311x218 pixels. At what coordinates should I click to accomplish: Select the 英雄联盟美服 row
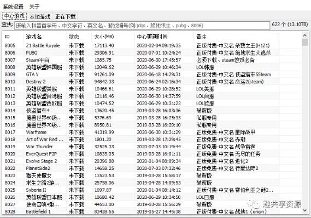[152, 89]
